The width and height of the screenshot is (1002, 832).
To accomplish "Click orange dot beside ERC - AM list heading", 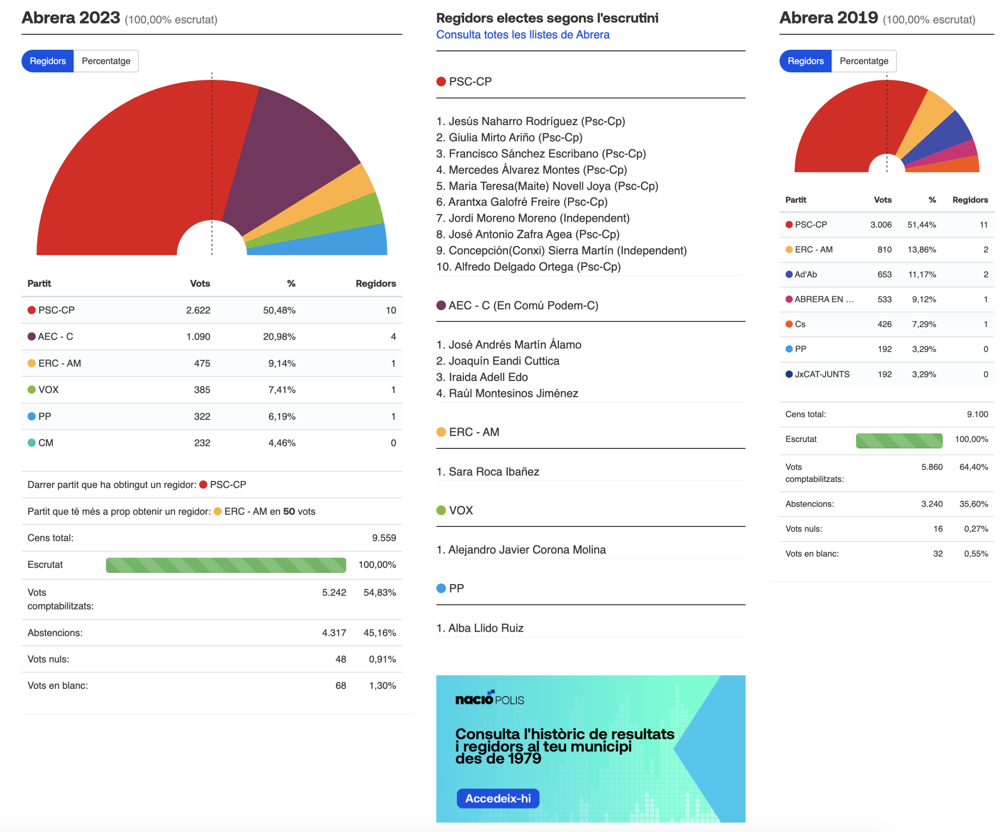I will 441,432.
